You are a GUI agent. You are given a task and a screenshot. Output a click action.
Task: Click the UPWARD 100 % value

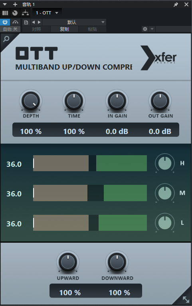click(x=70, y=292)
